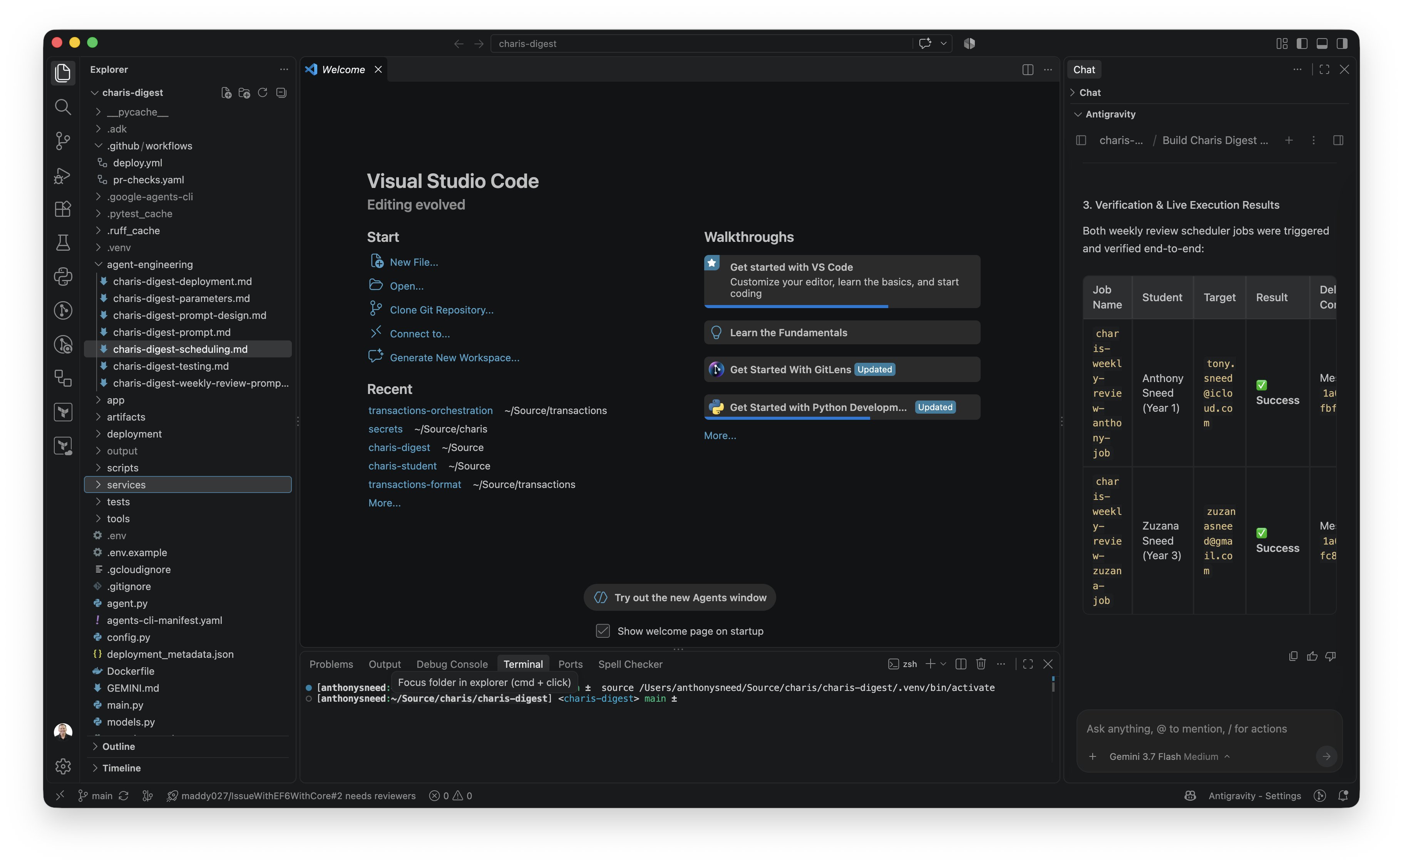Image resolution: width=1403 pixels, height=865 pixels.
Task: Select the Welcome editor tab
Action: [343, 70]
